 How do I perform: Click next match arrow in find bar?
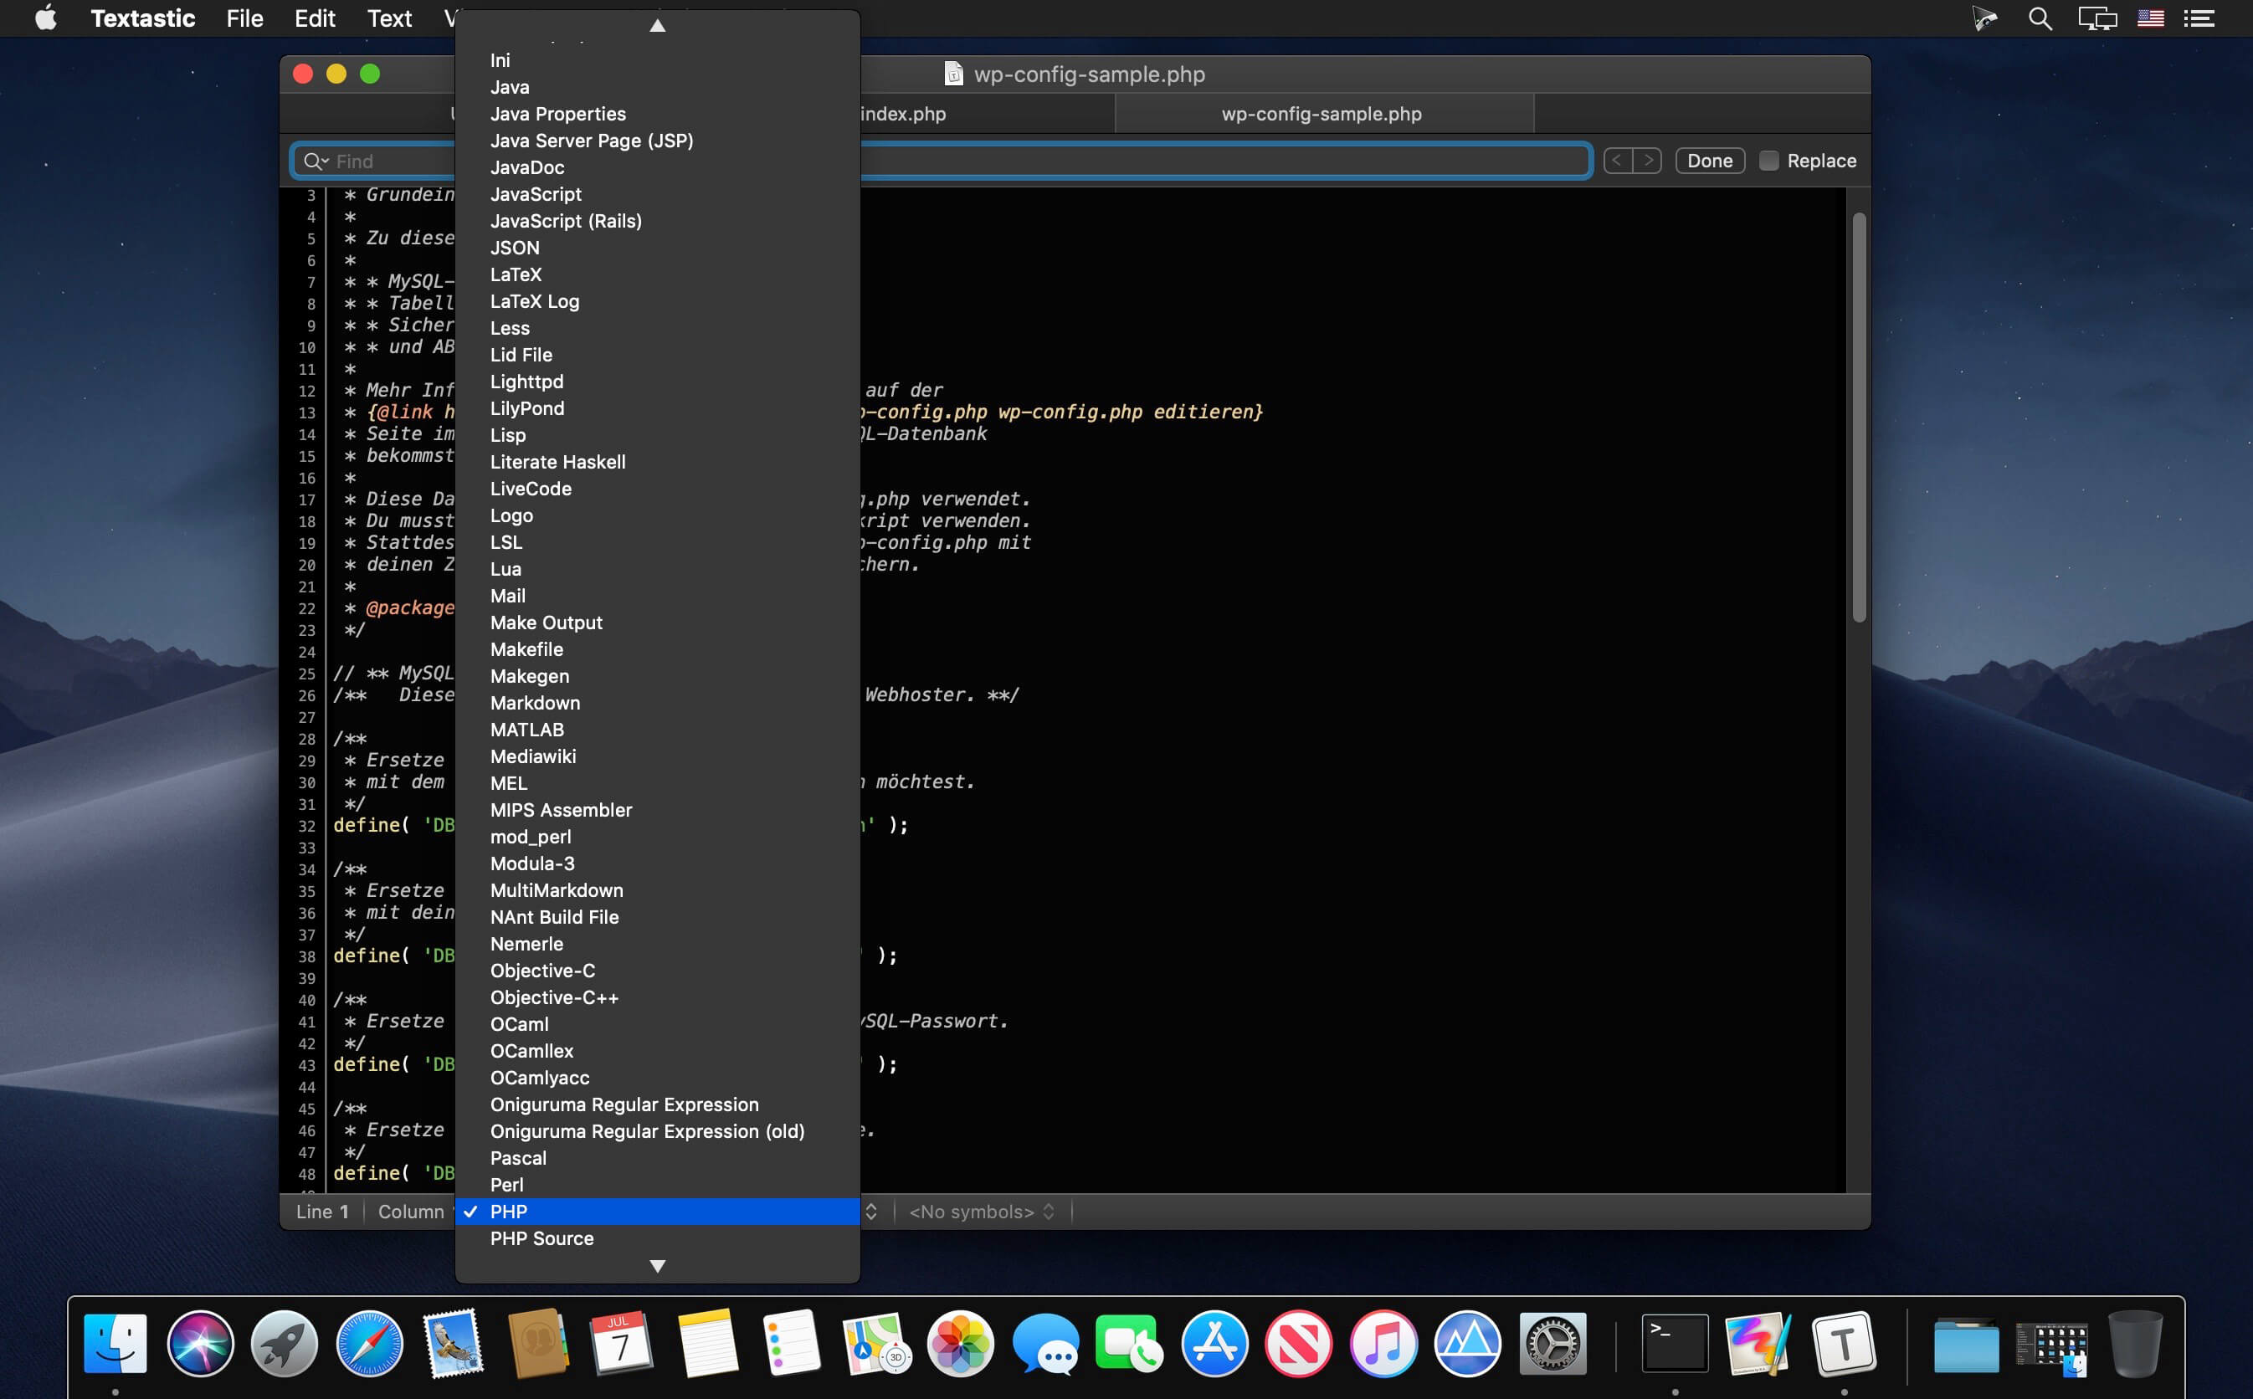pyautogui.click(x=1647, y=160)
